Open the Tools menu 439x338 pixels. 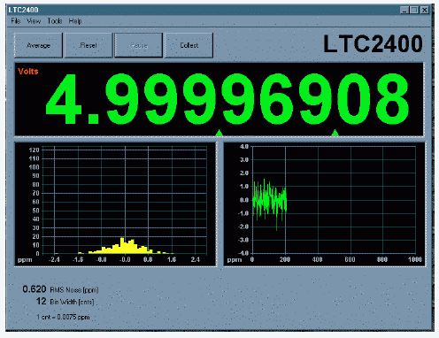pyautogui.click(x=55, y=21)
